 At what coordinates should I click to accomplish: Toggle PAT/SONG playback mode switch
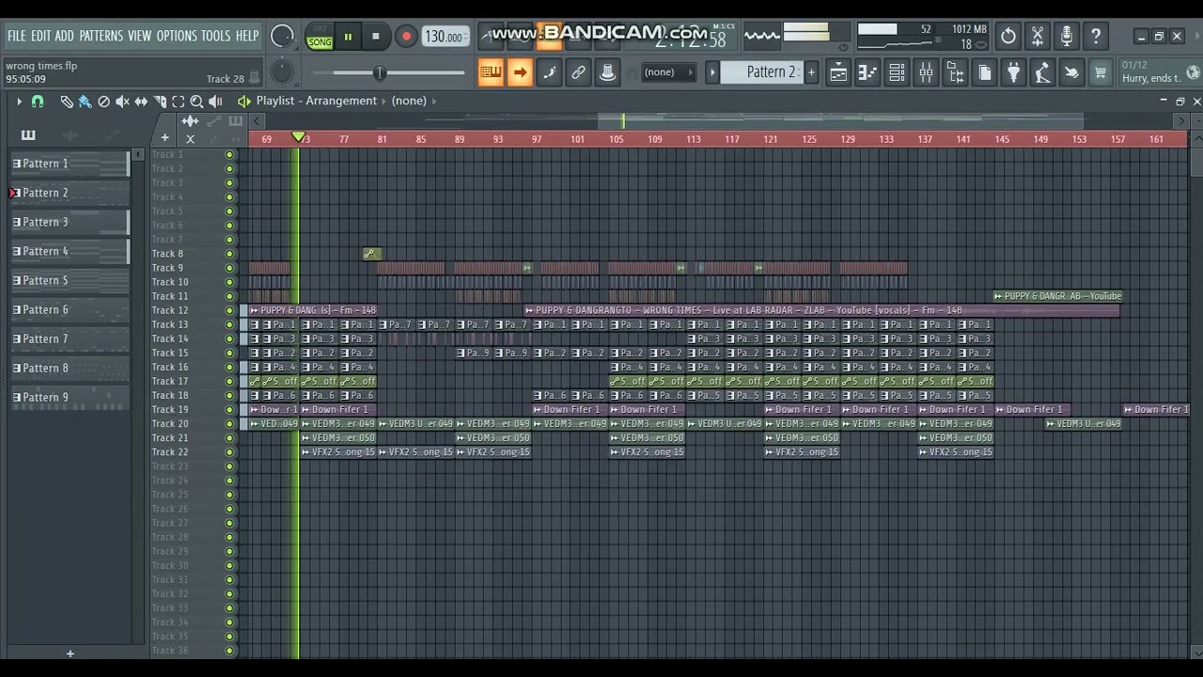320,37
